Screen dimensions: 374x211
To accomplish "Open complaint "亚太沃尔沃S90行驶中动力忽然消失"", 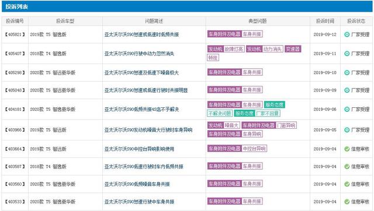I will 139,54.
